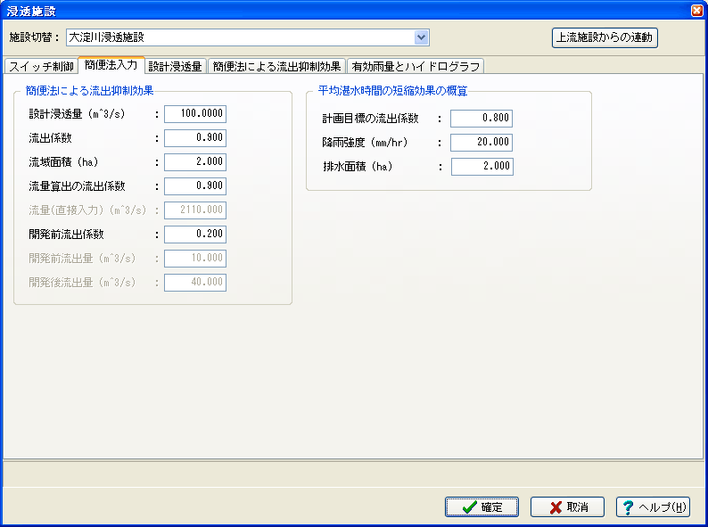Click the disabled 開発前流出量 field

(195, 259)
